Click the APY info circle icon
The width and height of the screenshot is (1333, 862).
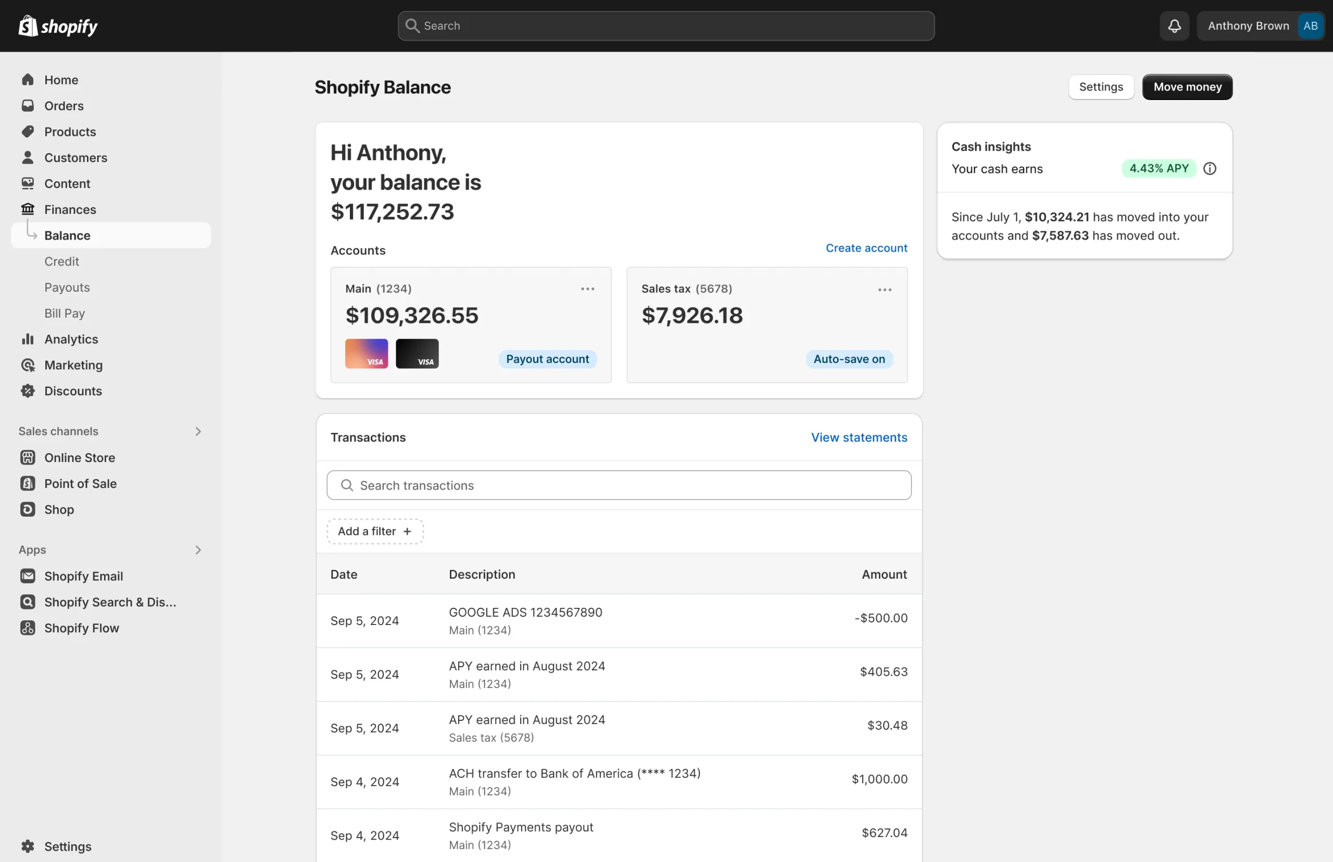click(x=1209, y=168)
